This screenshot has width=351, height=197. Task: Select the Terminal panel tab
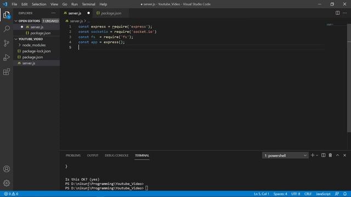(x=142, y=155)
